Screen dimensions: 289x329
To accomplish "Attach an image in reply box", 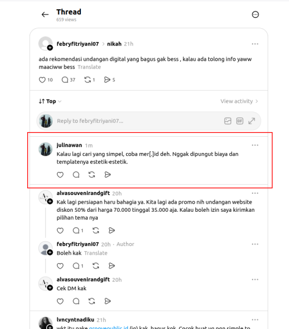I will pos(228,121).
